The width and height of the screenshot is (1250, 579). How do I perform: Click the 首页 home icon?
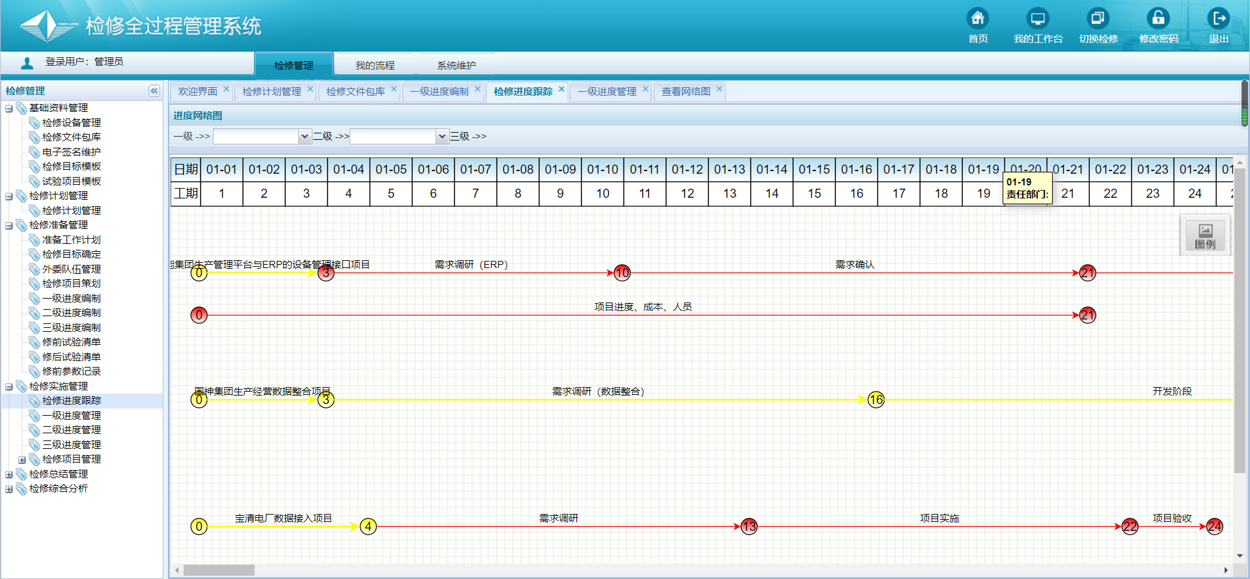pos(977,19)
